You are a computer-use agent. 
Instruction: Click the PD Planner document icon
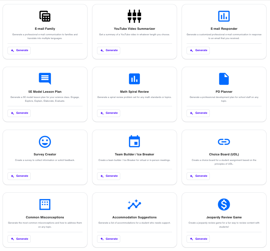pyautogui.click(x=224, y=79)
